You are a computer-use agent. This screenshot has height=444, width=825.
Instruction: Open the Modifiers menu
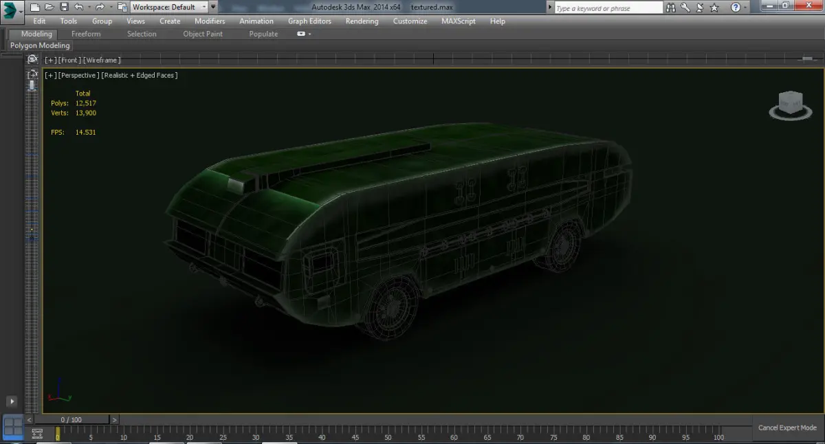point(210,21)
